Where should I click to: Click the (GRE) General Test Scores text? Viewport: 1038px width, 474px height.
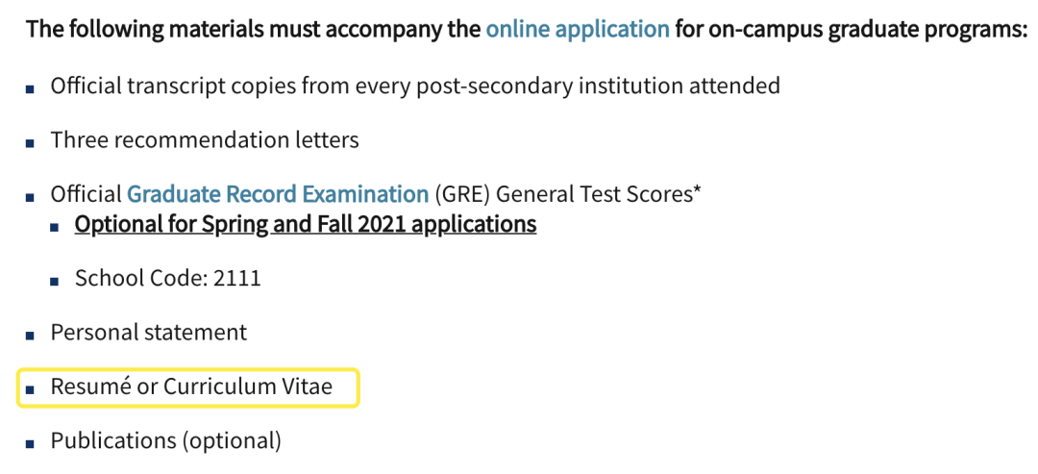(x=568, y=194)
